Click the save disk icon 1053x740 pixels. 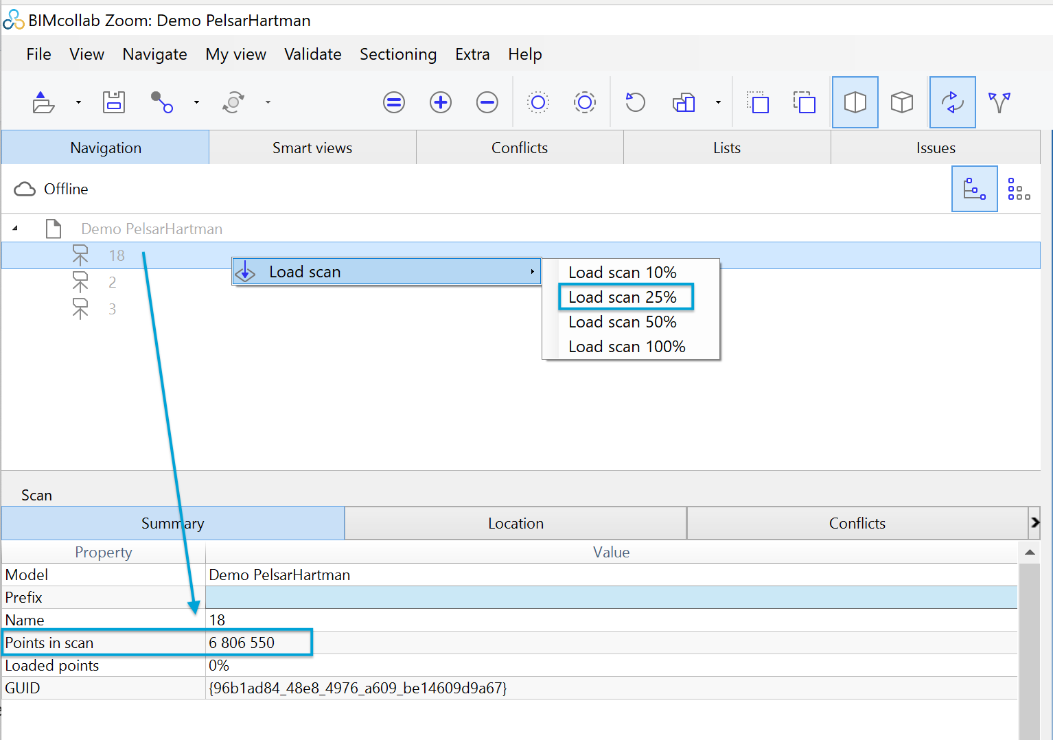tap(114, 102)
